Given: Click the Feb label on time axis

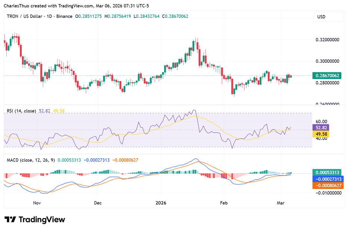Looking at the screenshot, I should click(x=224, y=203).
